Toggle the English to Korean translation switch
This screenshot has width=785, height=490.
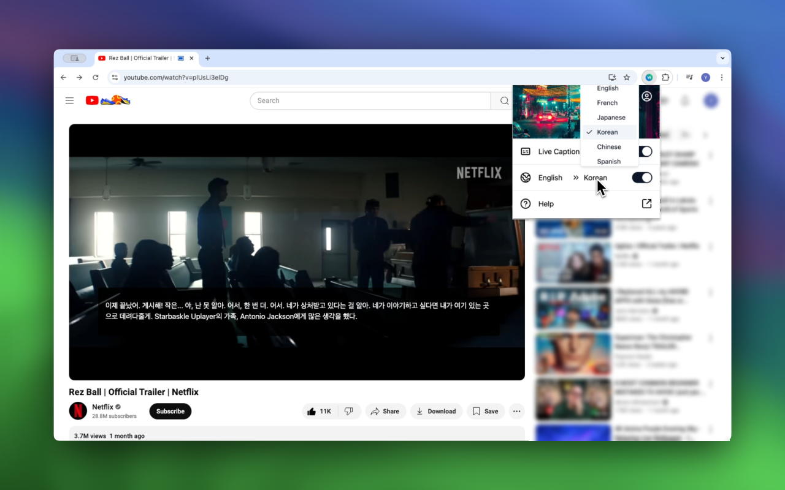642,178
